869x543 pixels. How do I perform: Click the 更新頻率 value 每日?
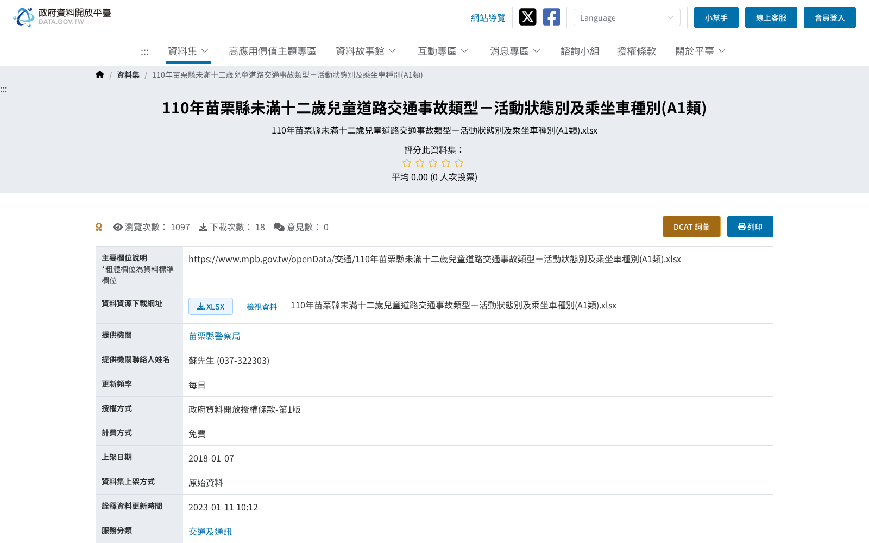click(x=197, y=385)
